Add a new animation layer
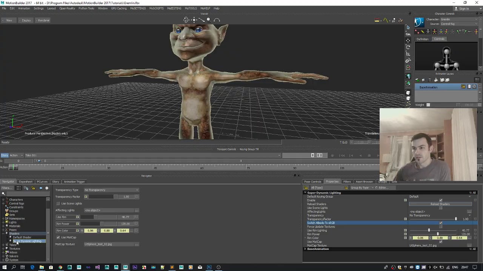This screenshot has height=271, width=483. tap(417, 80)
